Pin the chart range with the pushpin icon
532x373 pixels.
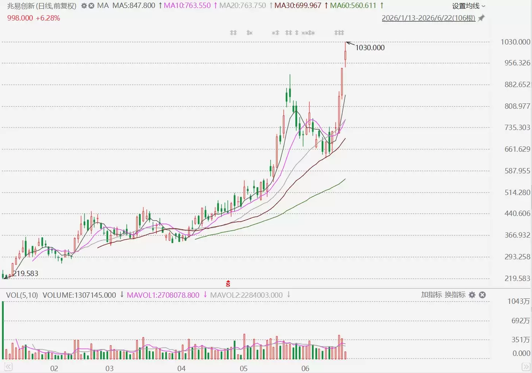(481, 18)
